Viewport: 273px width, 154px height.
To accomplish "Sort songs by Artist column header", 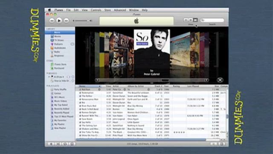I will coord(119,86).
